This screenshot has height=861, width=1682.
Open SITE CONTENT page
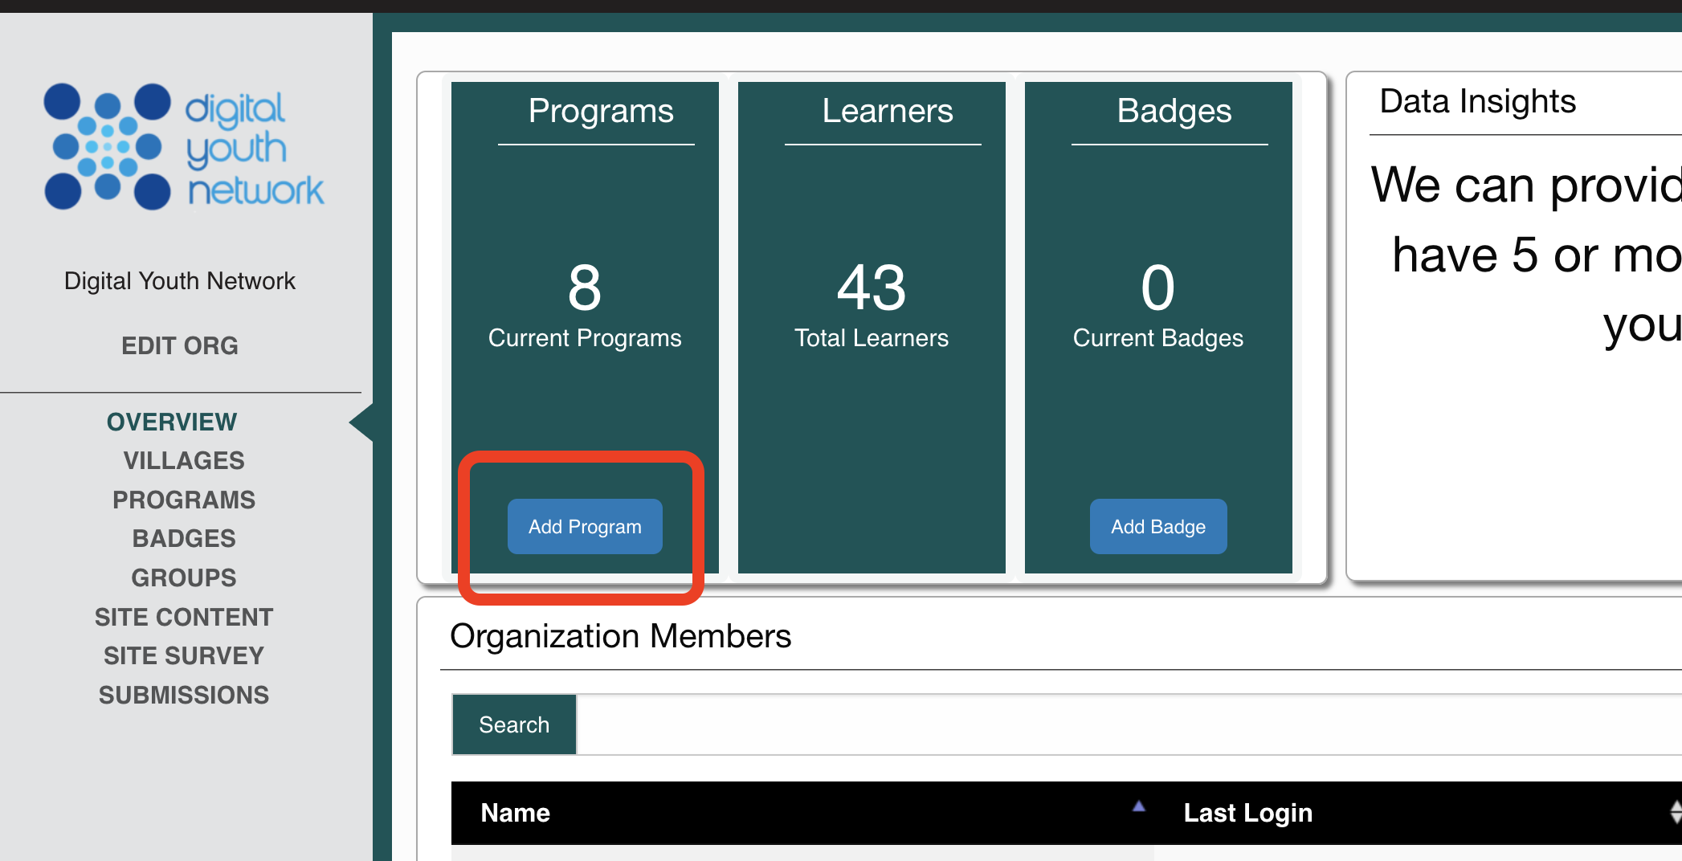[184, 617]
